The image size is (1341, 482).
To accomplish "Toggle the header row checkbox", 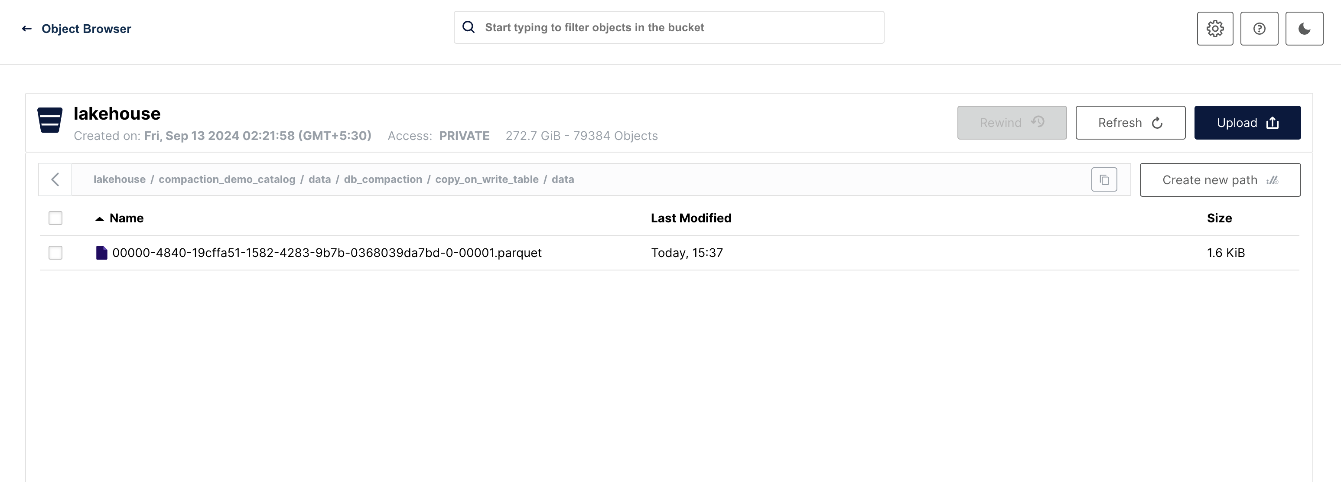I will (55, 217).
